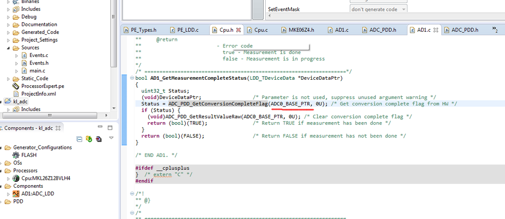
Task: Click the Cpu:MKL26Z128VLH4 processor icon
Action: pyautogui.click(x=16, y=178)
